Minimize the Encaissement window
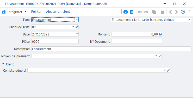Viewport: 193px width, 98px height. [165, 4]
